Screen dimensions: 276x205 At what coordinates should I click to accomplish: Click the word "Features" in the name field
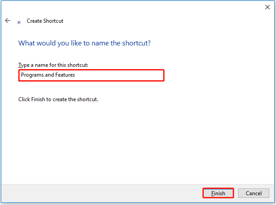click(x=65, y=75)
